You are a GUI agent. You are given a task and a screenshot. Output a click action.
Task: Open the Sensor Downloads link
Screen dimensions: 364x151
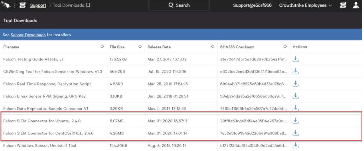(28, 35)
